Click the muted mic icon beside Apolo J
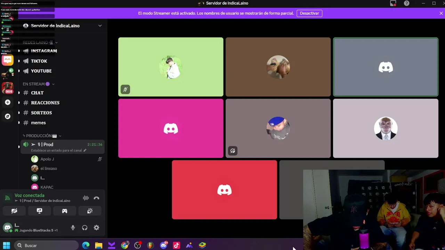445x250 pixels. (100, 159)
